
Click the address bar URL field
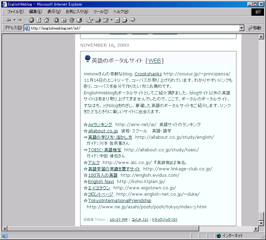[x=134, y=28]
